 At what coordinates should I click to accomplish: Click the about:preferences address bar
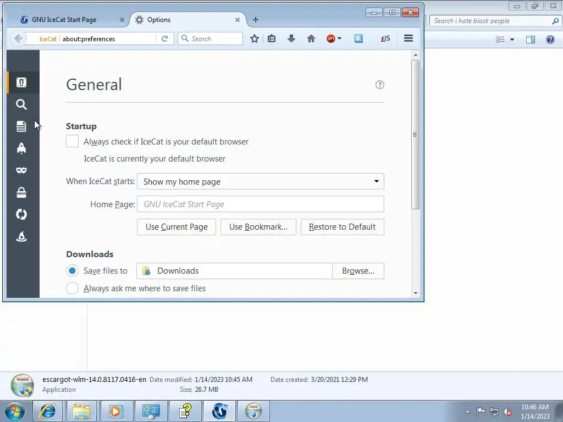click(108, 39)
